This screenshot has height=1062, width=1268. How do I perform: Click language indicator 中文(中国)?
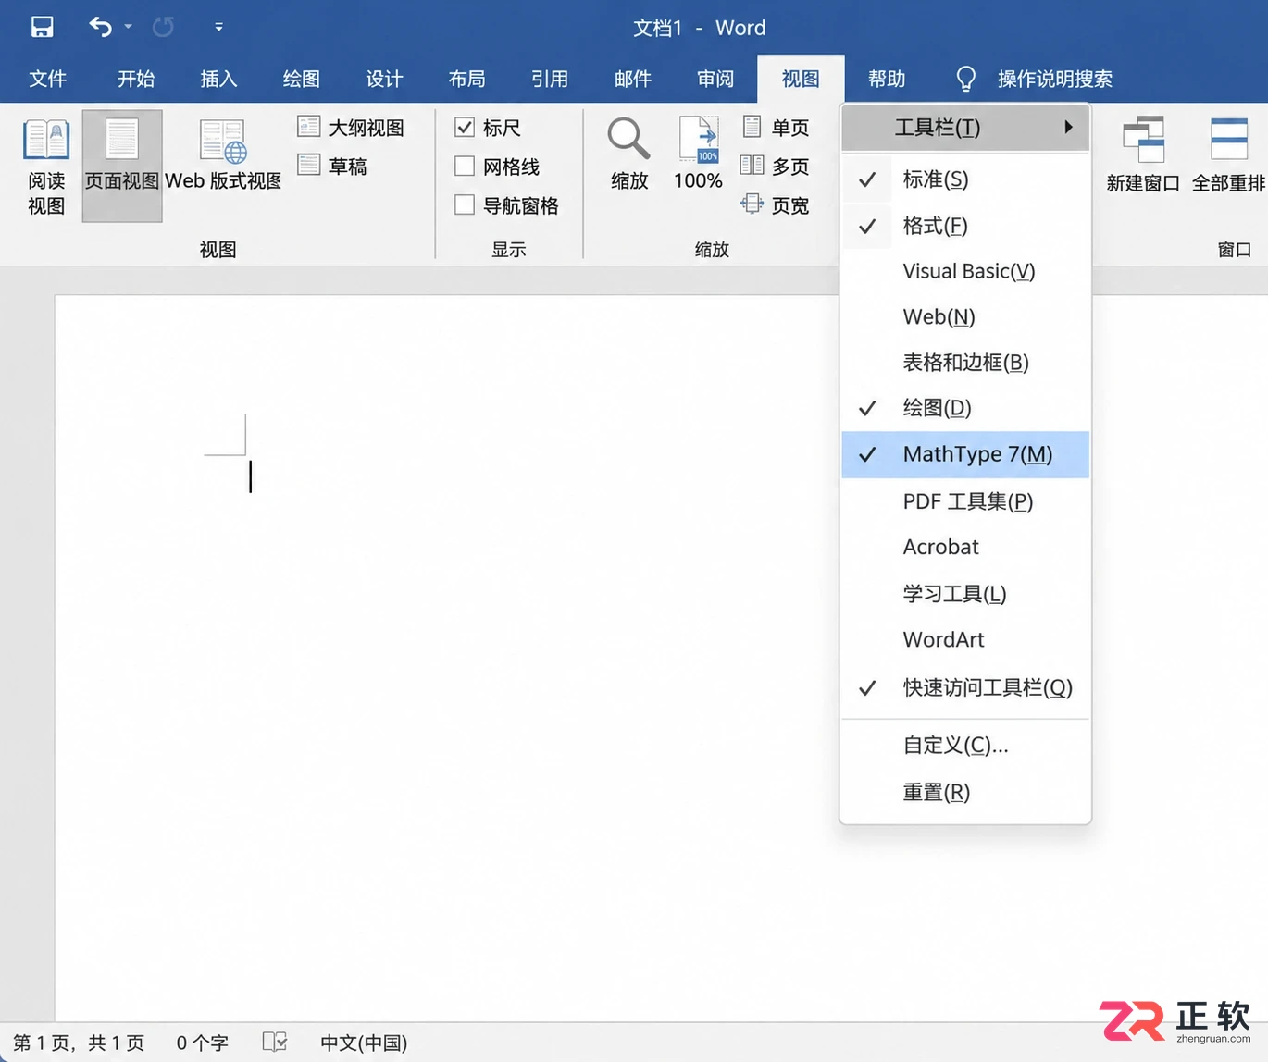click(x=364, y=1043)
